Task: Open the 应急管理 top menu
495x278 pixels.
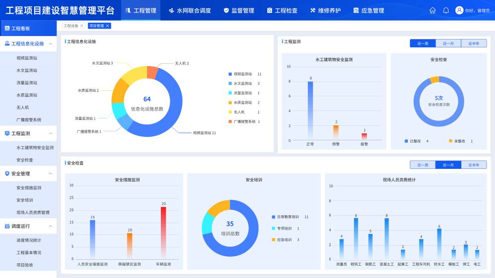Action: click(369, 10)
